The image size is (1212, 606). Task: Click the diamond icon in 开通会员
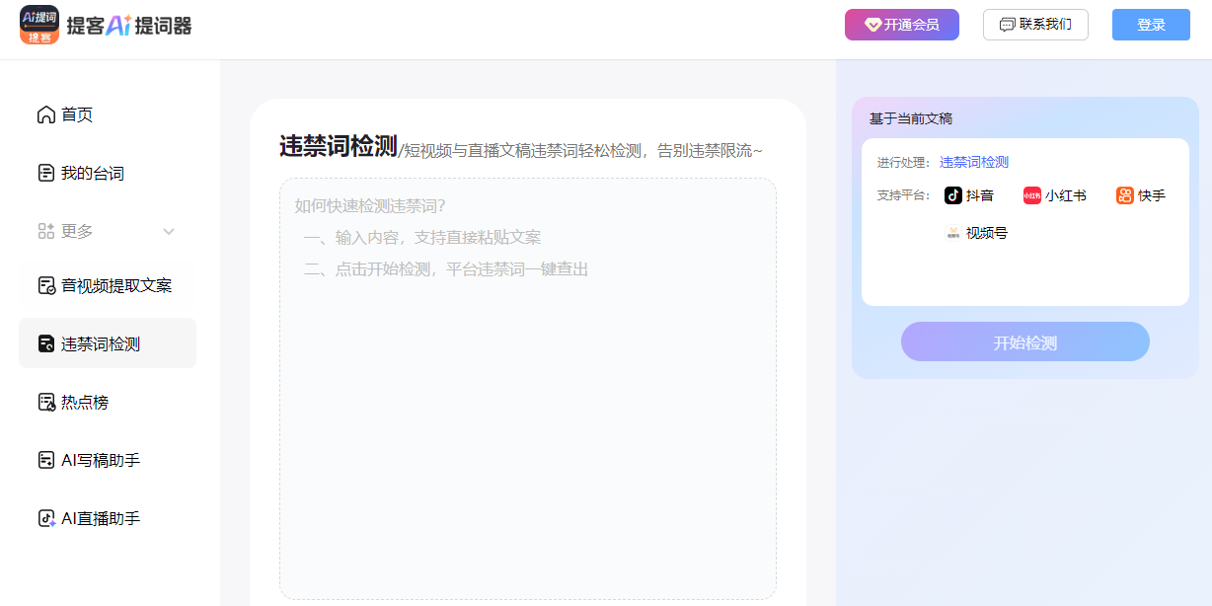(x=872, y=25)
